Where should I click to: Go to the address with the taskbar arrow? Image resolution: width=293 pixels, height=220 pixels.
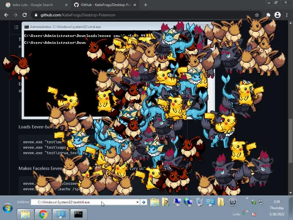[144, 202]
